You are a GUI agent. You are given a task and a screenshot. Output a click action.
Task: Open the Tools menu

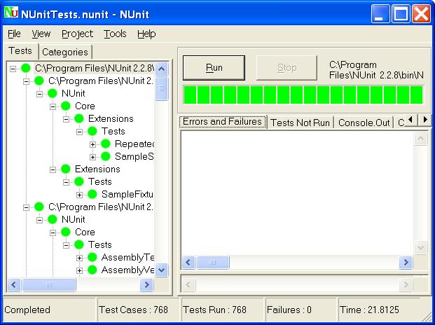tap(115, 34)
